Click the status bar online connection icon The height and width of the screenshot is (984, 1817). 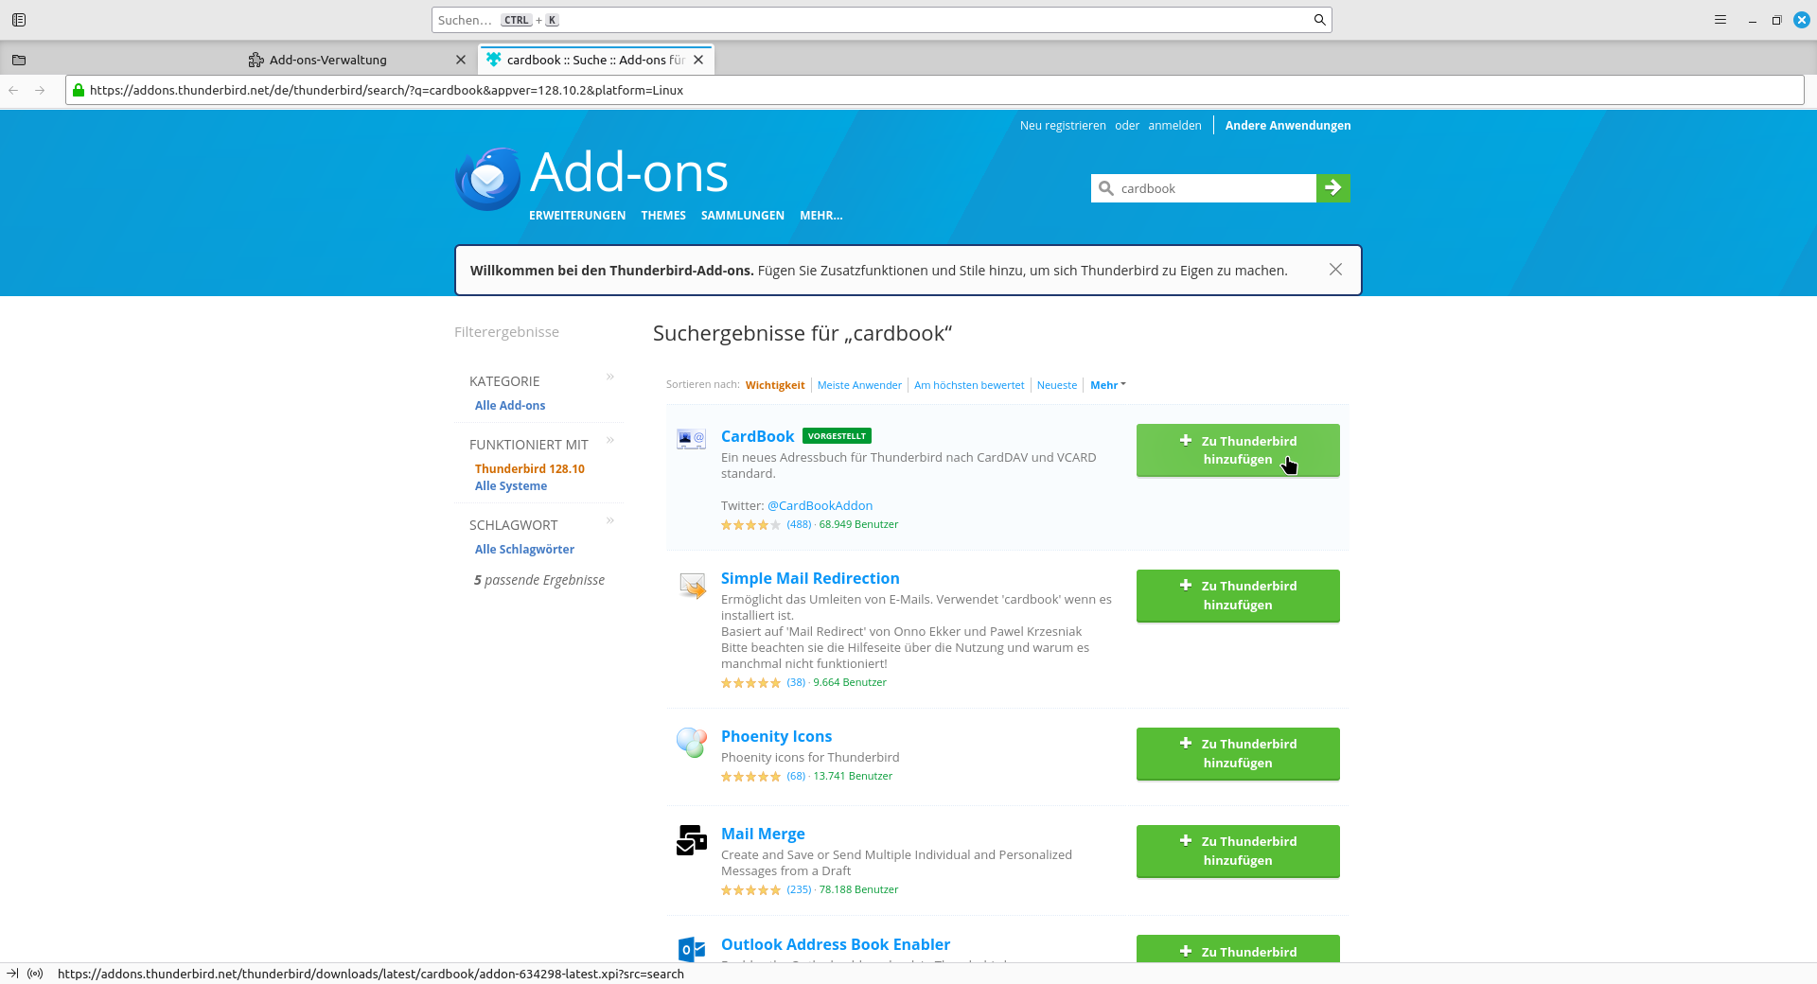[35, 974]
